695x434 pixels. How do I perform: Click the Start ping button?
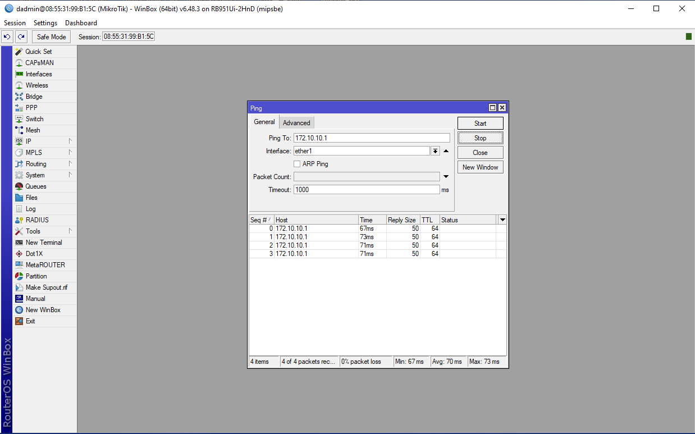pos(481,124)
